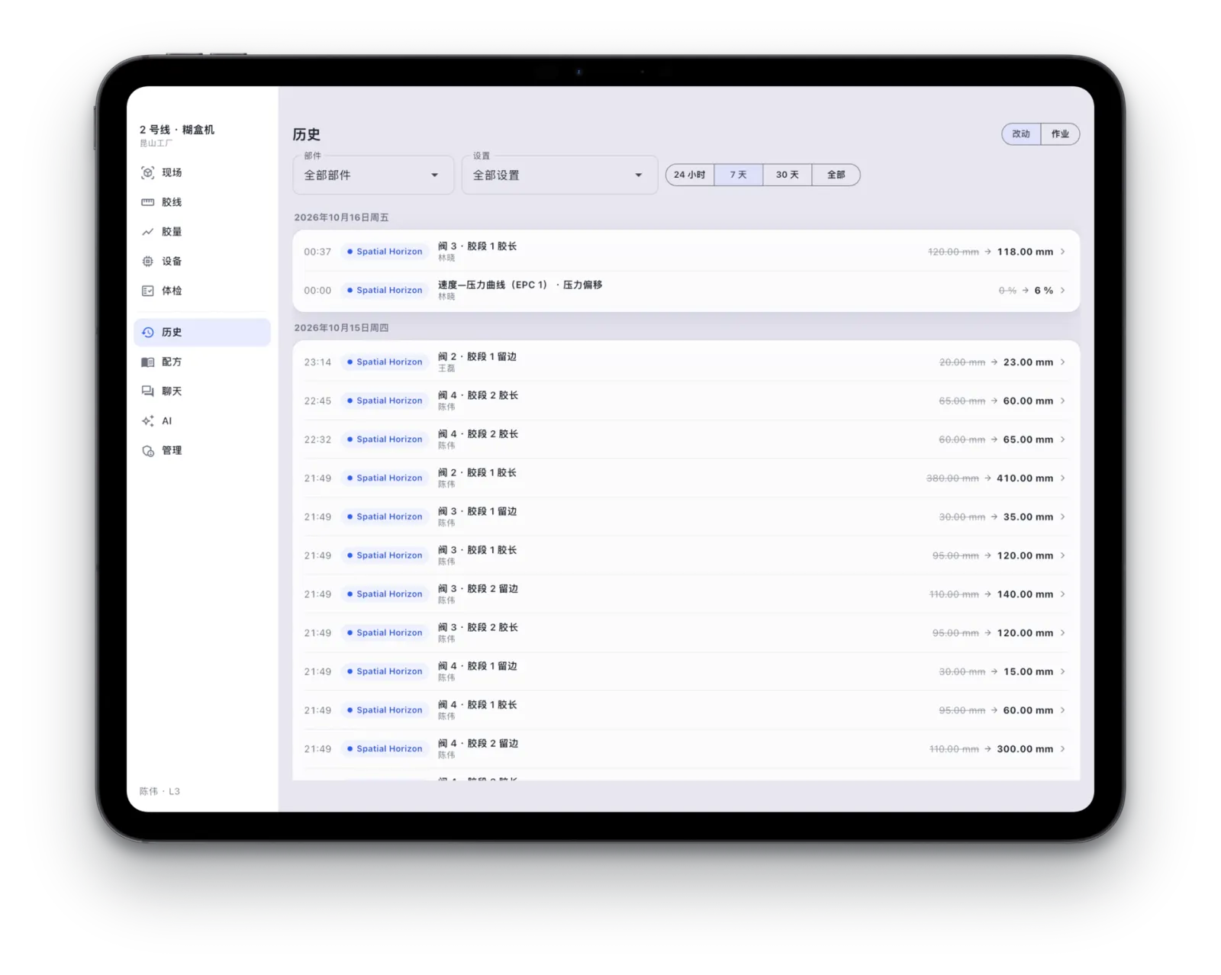
Task: Open the 现场 live view icon
Action: click(x=148, y=172)
